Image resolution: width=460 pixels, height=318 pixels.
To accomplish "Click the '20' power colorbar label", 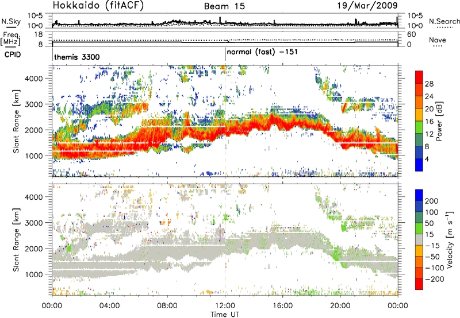I will (x=429, y=109).
